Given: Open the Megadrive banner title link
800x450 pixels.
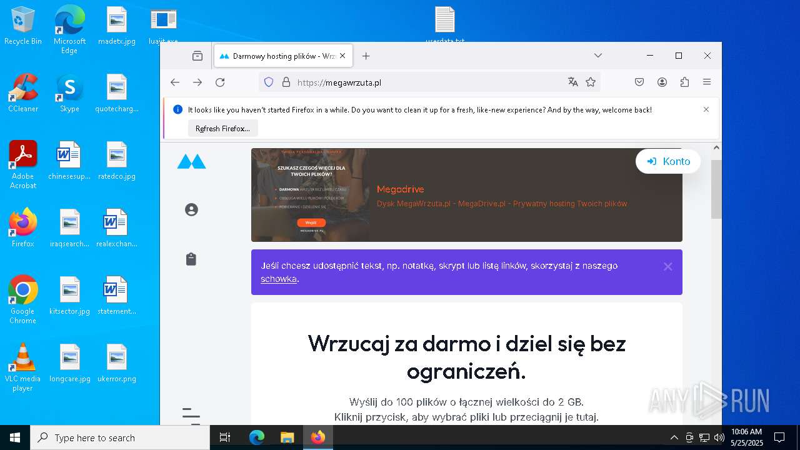Looking at the screenshot, I should (x=401, y=189).
